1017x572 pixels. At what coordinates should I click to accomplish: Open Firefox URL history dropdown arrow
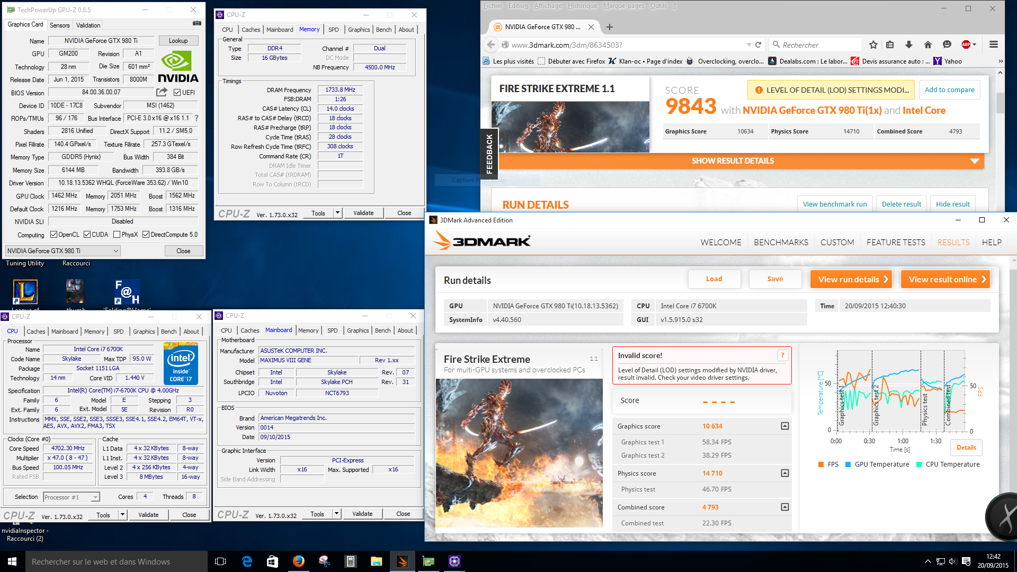coord(749,45)
